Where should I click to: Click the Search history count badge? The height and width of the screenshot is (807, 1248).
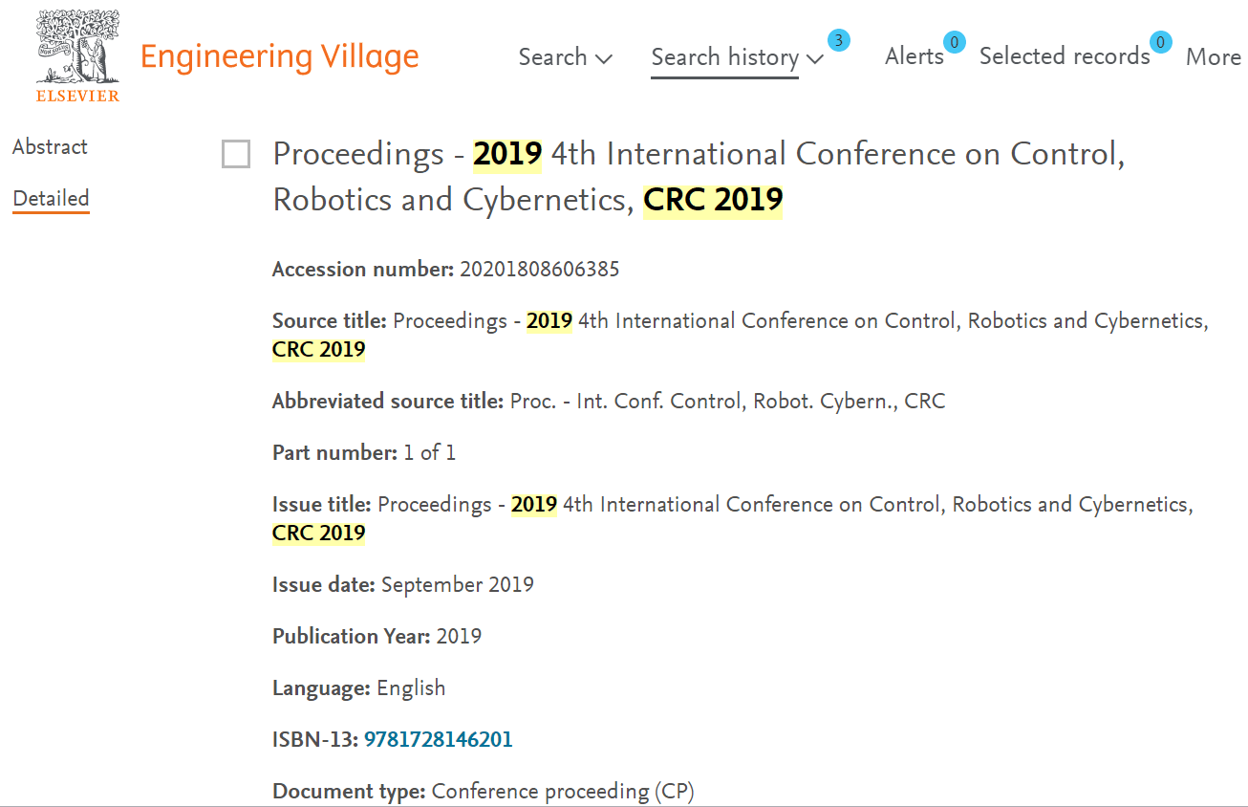(838, 40)
